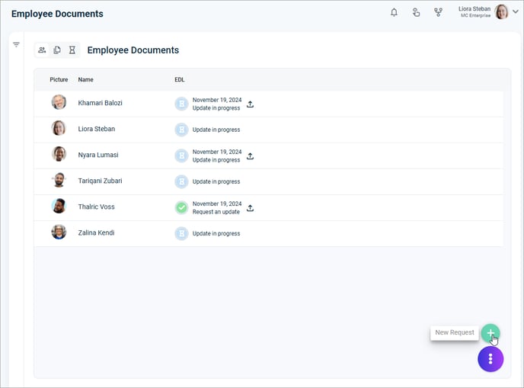
Task: Open the notifications bell icon
Action: (394, 12)
